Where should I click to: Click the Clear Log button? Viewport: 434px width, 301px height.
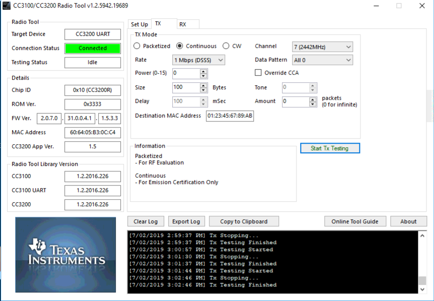[x=146, y=221]
